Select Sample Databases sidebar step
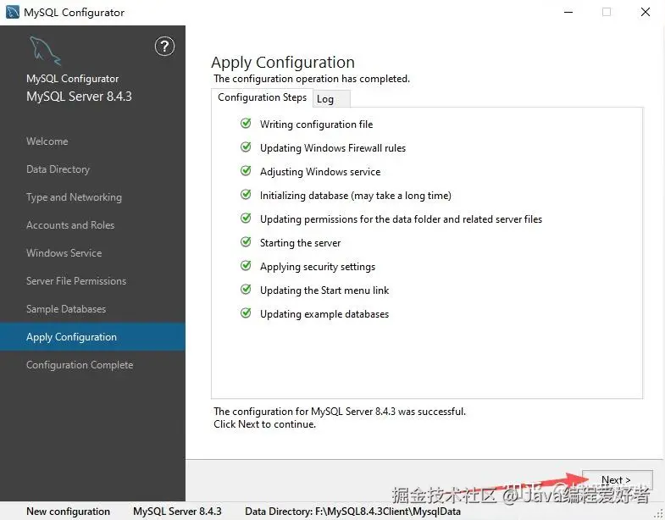The height and width of the screenshot is (520, 665). tap(66, 309)
